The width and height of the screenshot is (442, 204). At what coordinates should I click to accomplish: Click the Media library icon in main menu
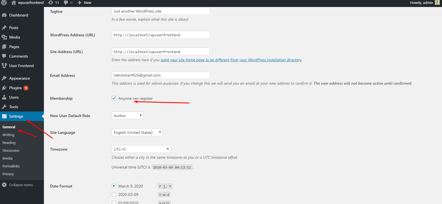4,37
